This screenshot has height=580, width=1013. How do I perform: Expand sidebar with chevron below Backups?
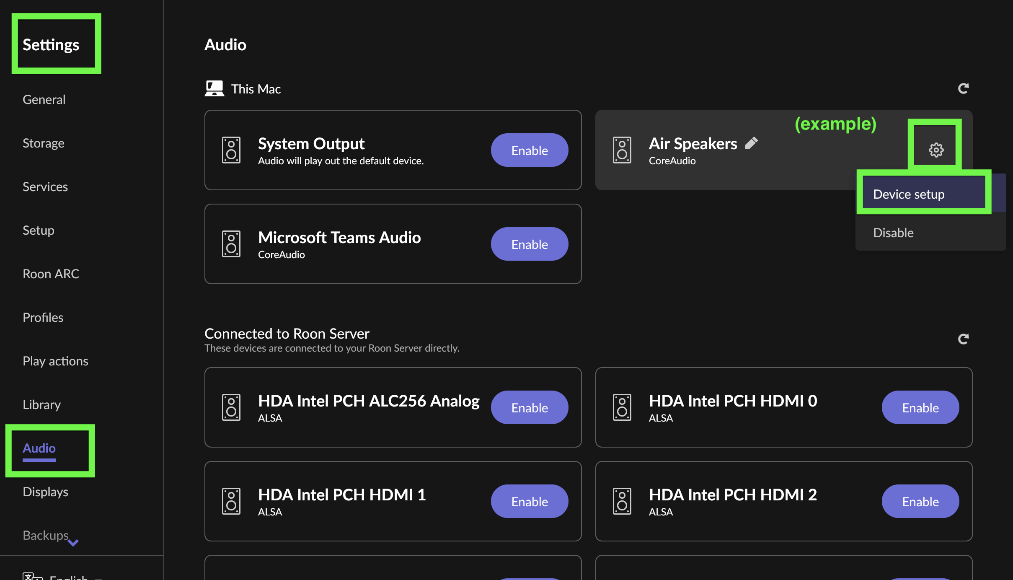73,543
